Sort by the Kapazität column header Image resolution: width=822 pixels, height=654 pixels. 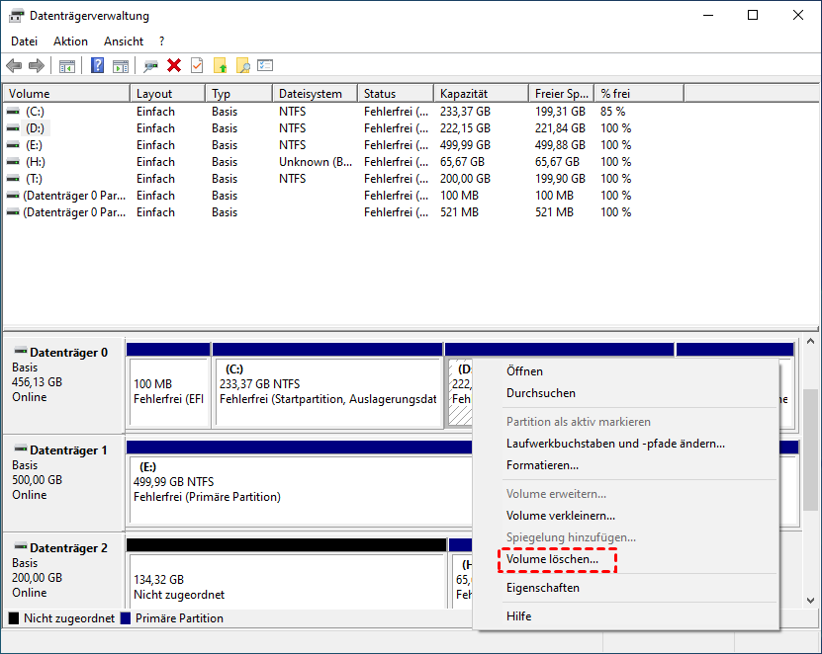click(x=482, y=94)
